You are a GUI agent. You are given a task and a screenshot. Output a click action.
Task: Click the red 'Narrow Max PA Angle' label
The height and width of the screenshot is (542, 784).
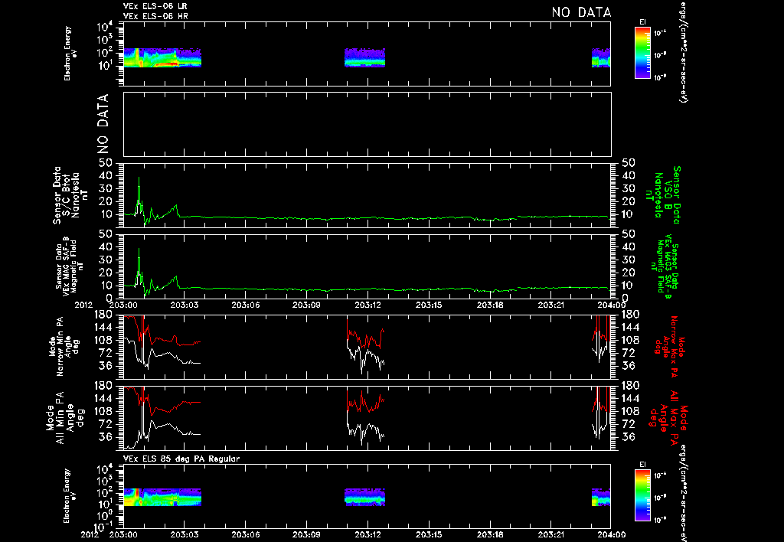668,346
